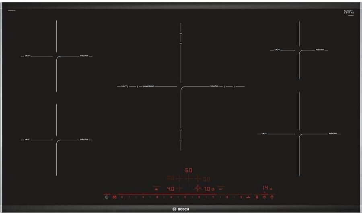Touch the lower-left cooking zone cross mark
This screenshot has width=362, height=213.
[x=57, y=140]
